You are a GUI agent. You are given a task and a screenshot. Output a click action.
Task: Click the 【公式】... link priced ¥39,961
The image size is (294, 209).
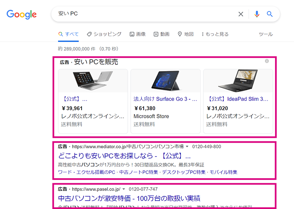[75, 99]
